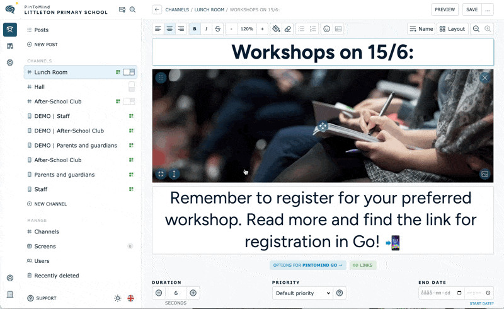Increase font size with plus button
The height and width of the screenshot is (309, 504).
(262, 29)
